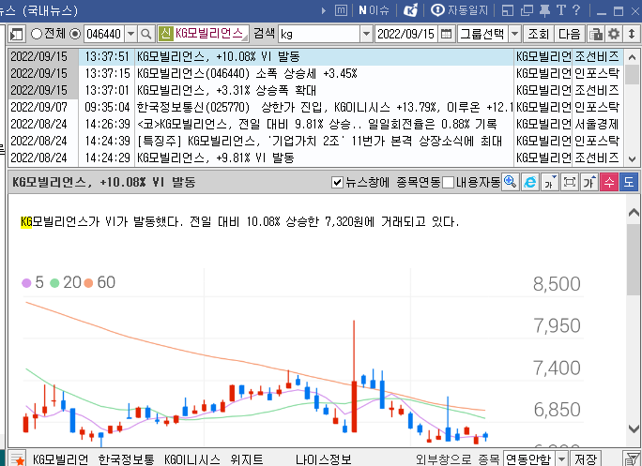Image resolution: width=642 pixels, height=466 pixels.
Task: Click the purple 5-day average legend dot
Action: pyautogui.click(x=26, y=283)
